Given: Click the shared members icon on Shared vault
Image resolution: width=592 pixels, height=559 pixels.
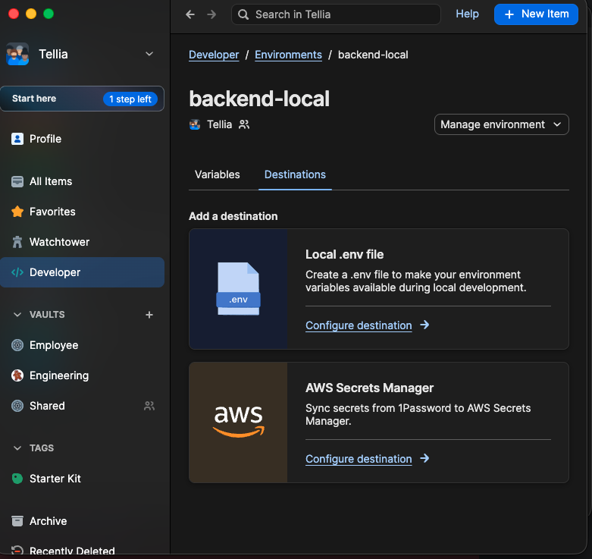Looking at the screenshot, I should point(149,406).
